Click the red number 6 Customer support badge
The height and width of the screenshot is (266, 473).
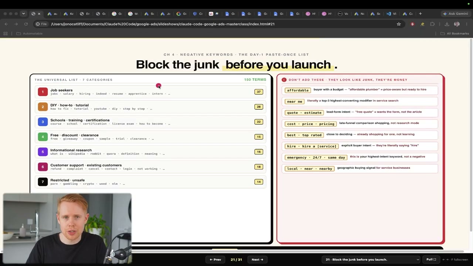[42, 167]
